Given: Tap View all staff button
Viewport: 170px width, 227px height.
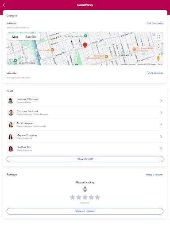Looking at the screenshot, I should [85, 159].
